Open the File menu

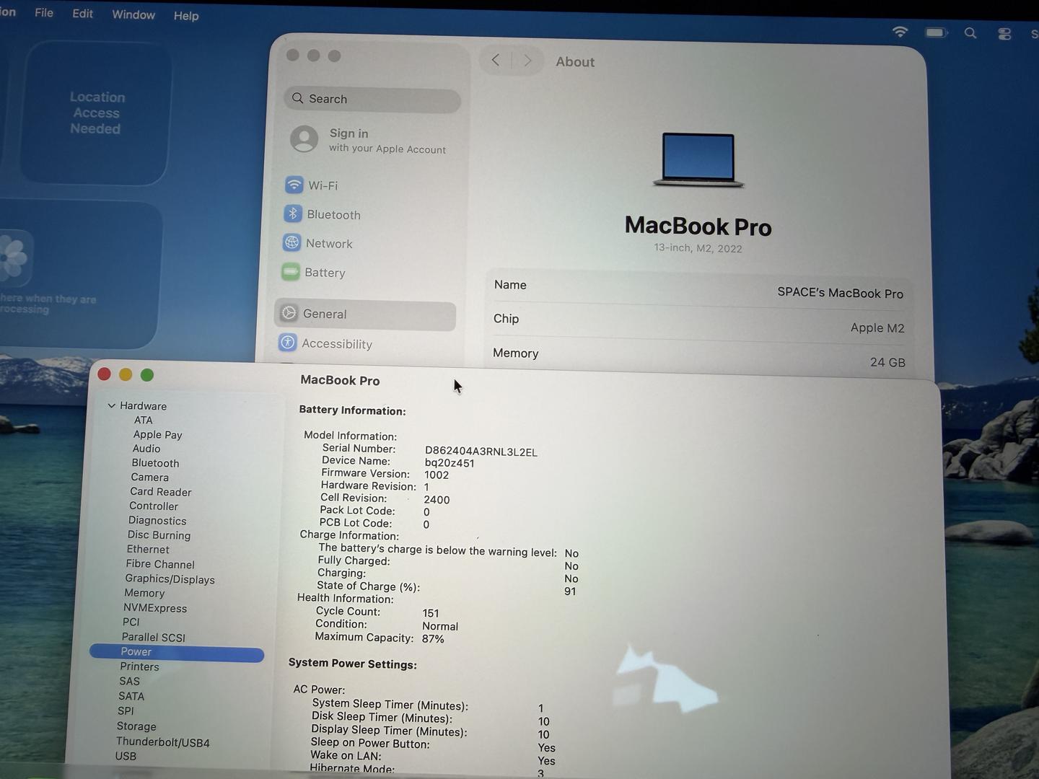pos(44,13)
